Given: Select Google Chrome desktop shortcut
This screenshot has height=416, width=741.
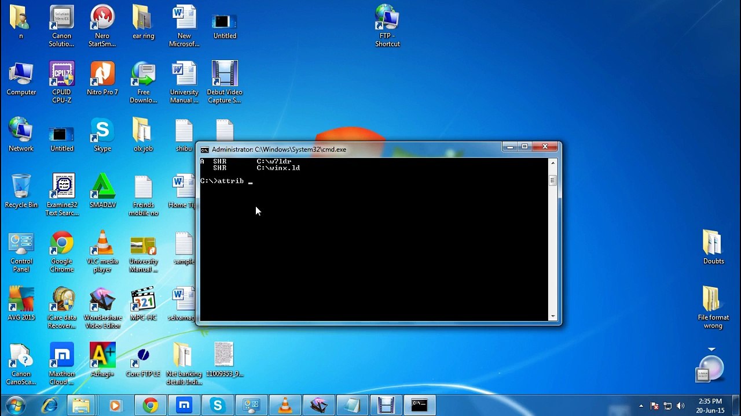Looking at the screenshot, I should point(62,252).
